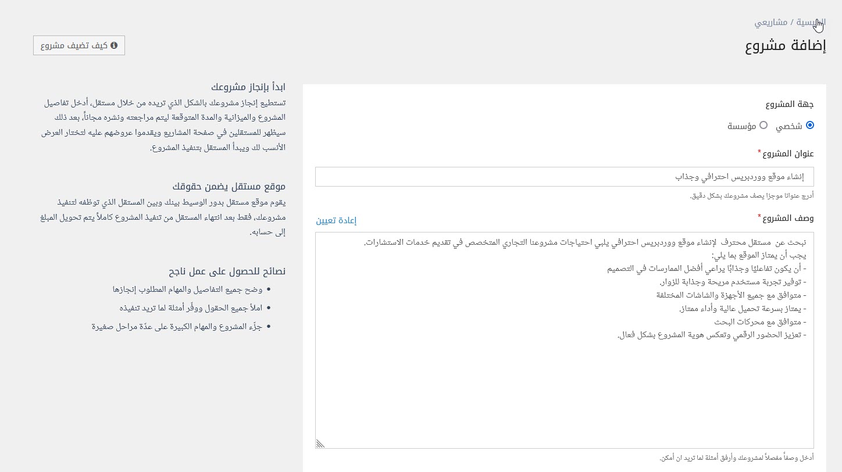Open the 'مشاريعي' breadcrumb link
The height and width of the screenshot is (472, 842).
[x=771, y=22]
